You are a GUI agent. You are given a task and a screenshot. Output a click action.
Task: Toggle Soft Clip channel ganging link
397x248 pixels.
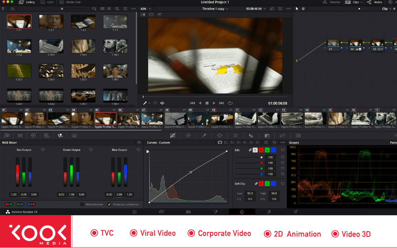(256, 184)
